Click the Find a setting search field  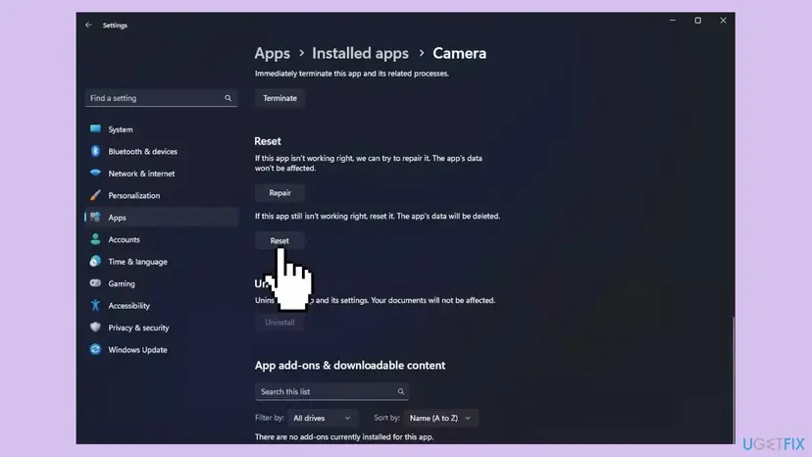coord(161,98)
